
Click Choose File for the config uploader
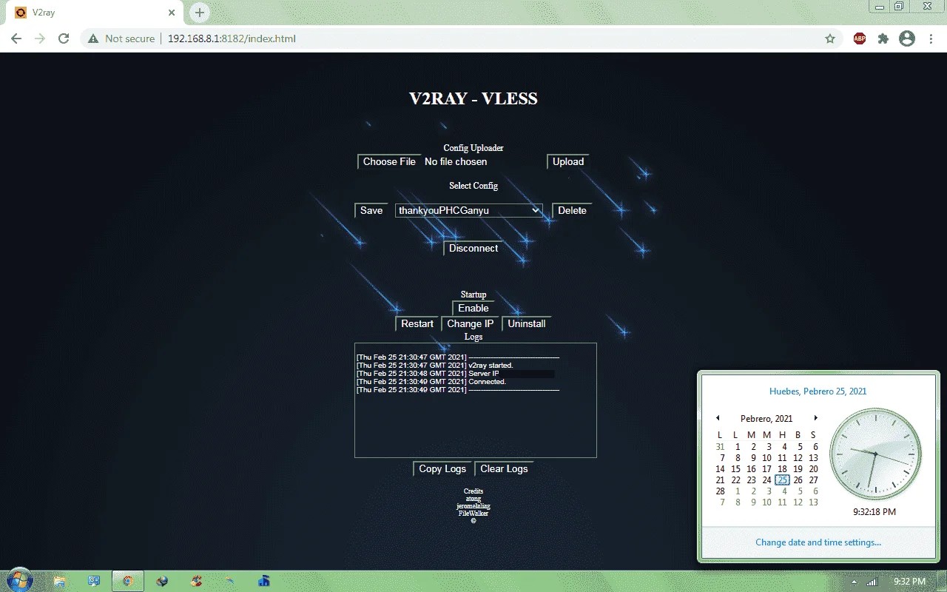coord(389,161)
